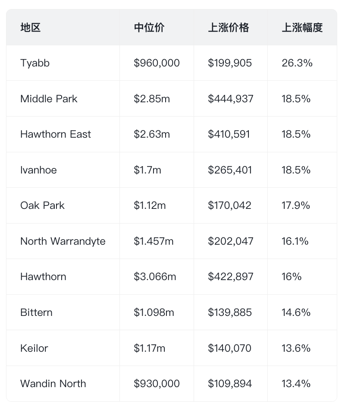Select the Bittern suburb cell
This screenshot has height=410, width=345.
coord(36,312)
